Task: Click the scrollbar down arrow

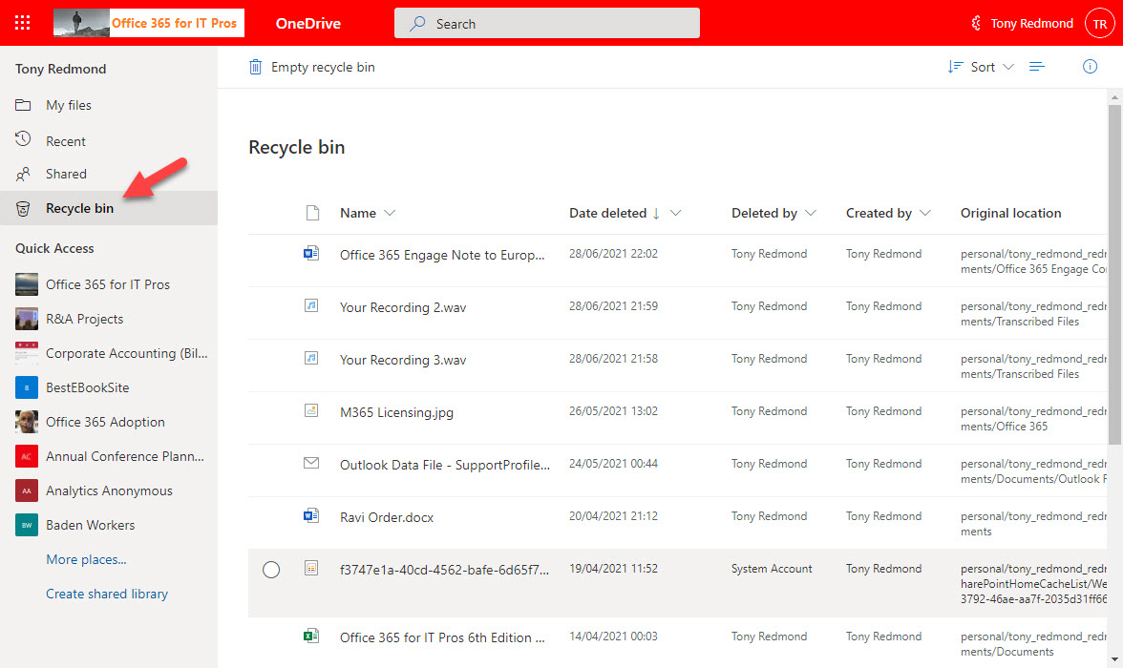Action: 1114,659
